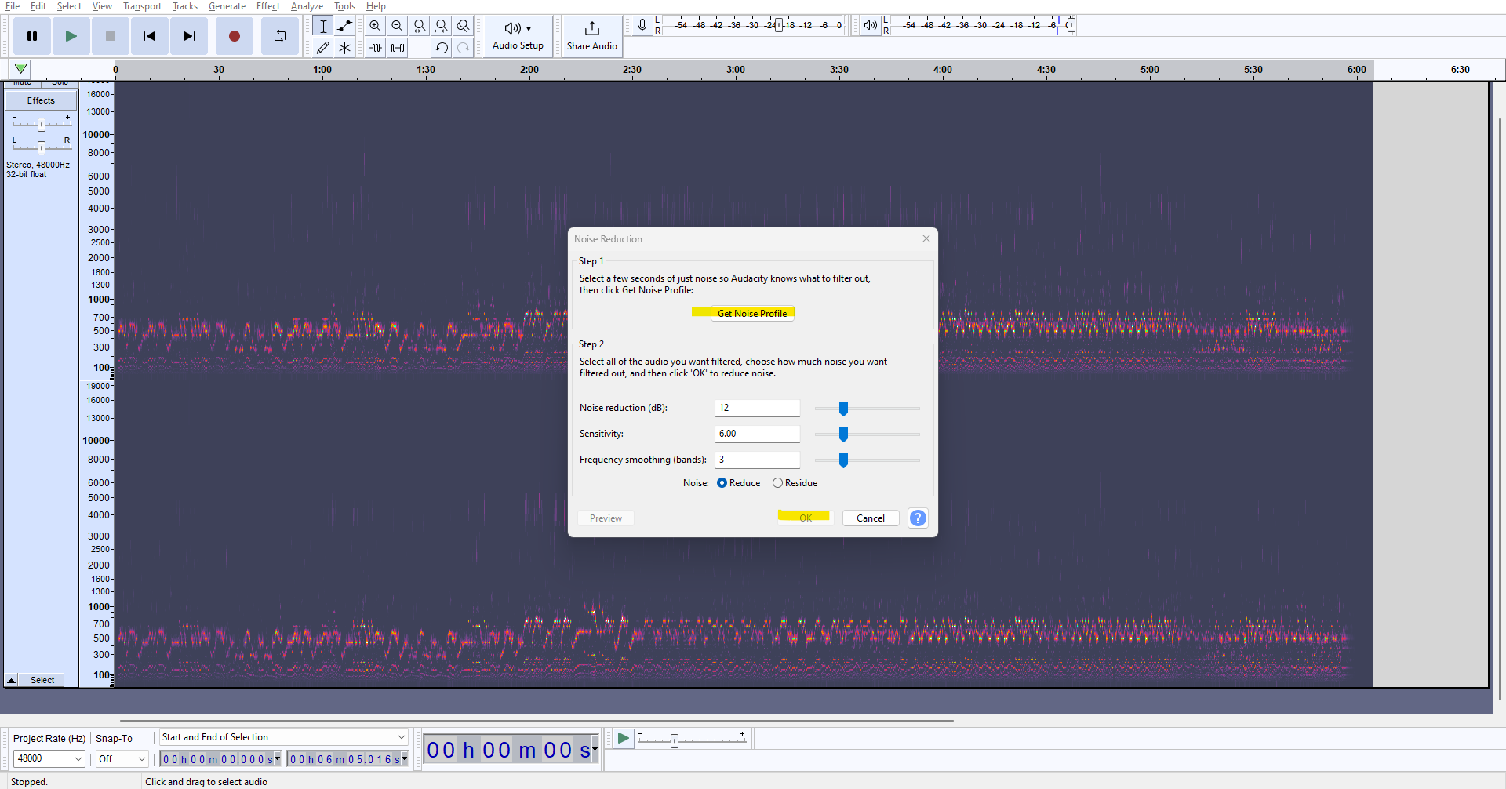Click the Sensitivity slider handle

coord(843,434)
